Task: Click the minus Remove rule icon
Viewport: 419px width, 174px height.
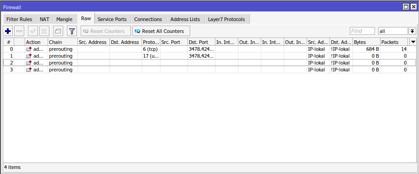Action: pyautogui.click(x=19, y=31)
